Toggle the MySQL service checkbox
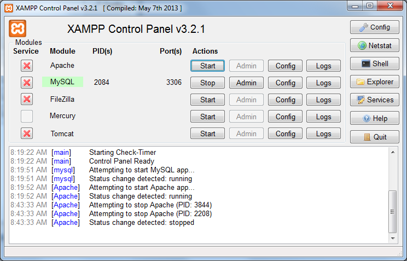The height and width of the screenshot is (261, 407). click(x=27, y=83)
